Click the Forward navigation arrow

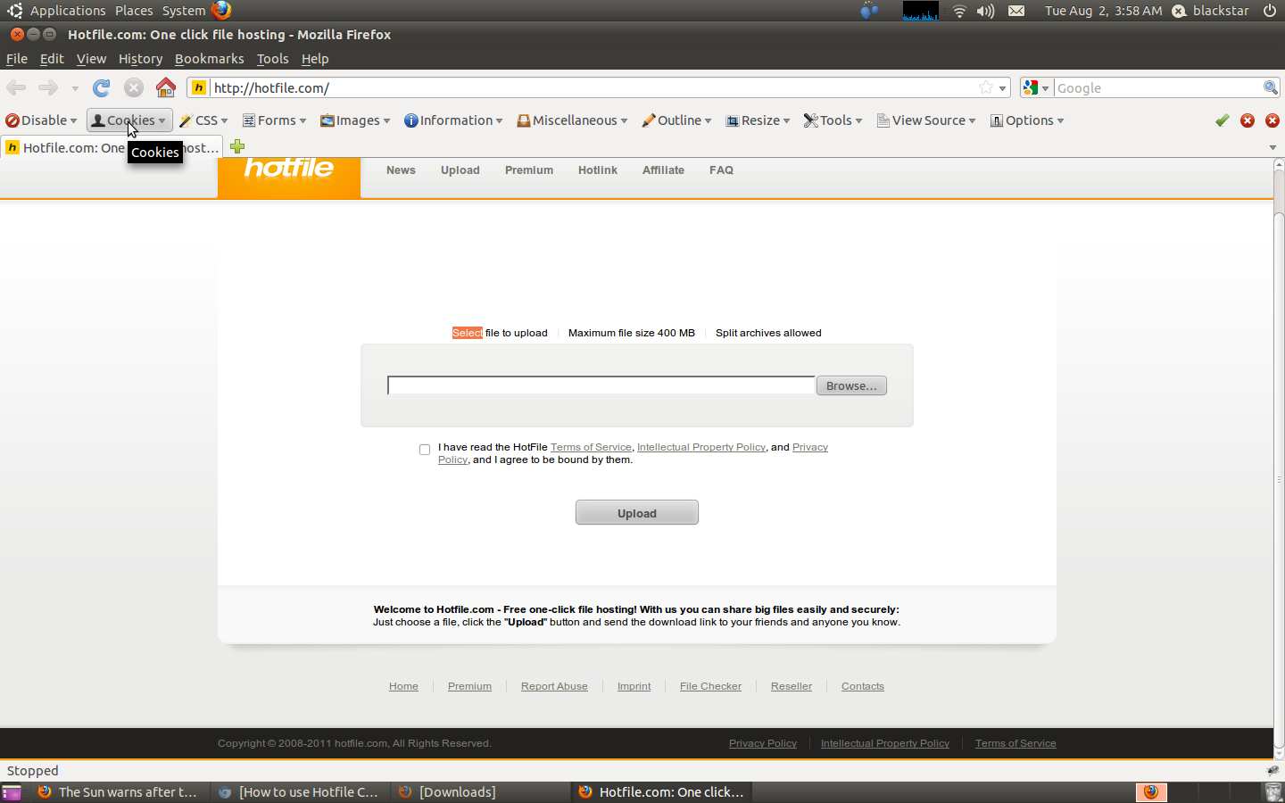pos(48,87)
